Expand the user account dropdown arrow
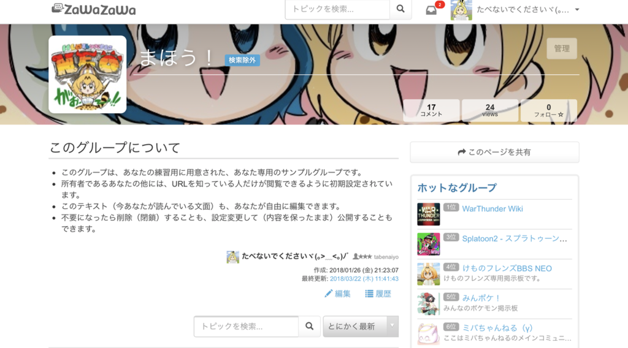The width and height of the screenshot is (628, 348). [577, 10]
